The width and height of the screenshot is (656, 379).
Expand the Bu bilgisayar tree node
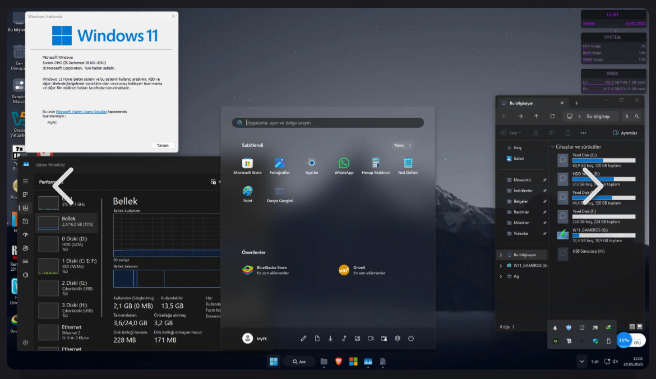click(x=501, y=255)
